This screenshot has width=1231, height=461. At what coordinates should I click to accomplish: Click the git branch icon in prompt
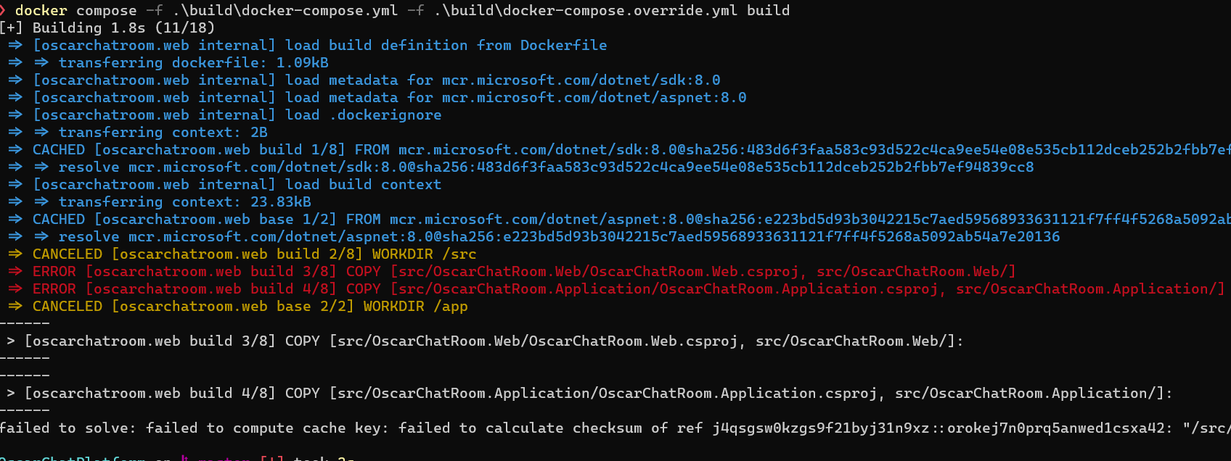184,458
